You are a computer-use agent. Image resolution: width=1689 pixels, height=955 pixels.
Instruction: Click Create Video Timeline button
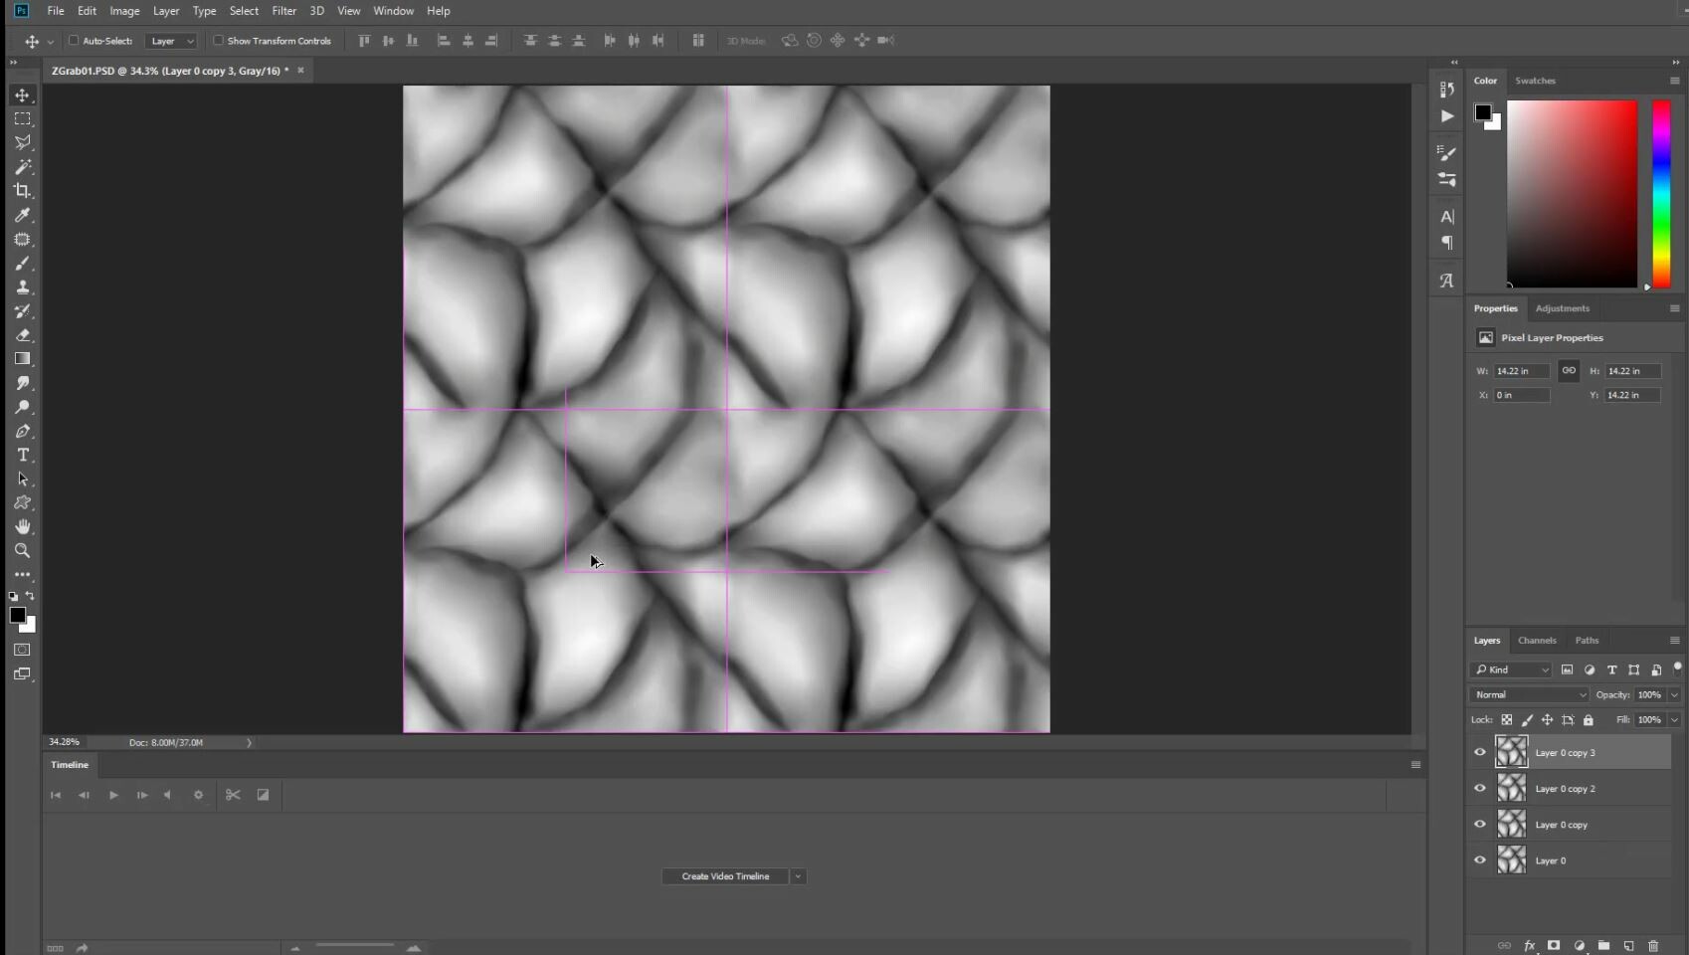point(725,876)
